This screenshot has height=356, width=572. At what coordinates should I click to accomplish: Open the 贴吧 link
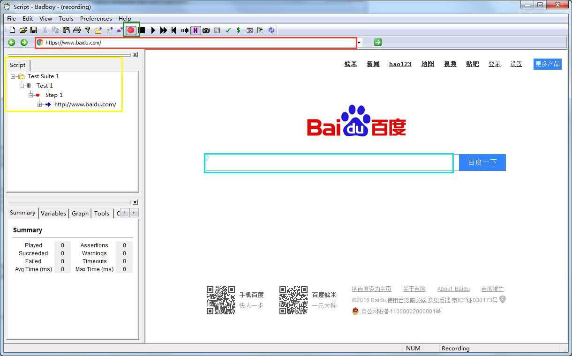pyautogui.click(x=473, y=64)
